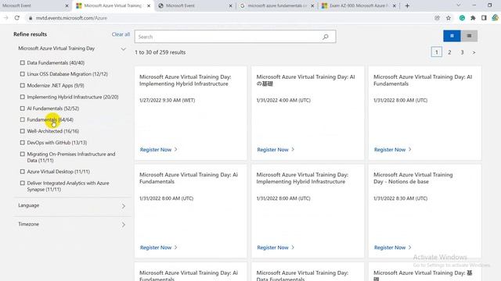Check Migrating On-Premises Infrastructure and Data filter
This screenshot has height=281, width=501.
[x=23, y=154]
